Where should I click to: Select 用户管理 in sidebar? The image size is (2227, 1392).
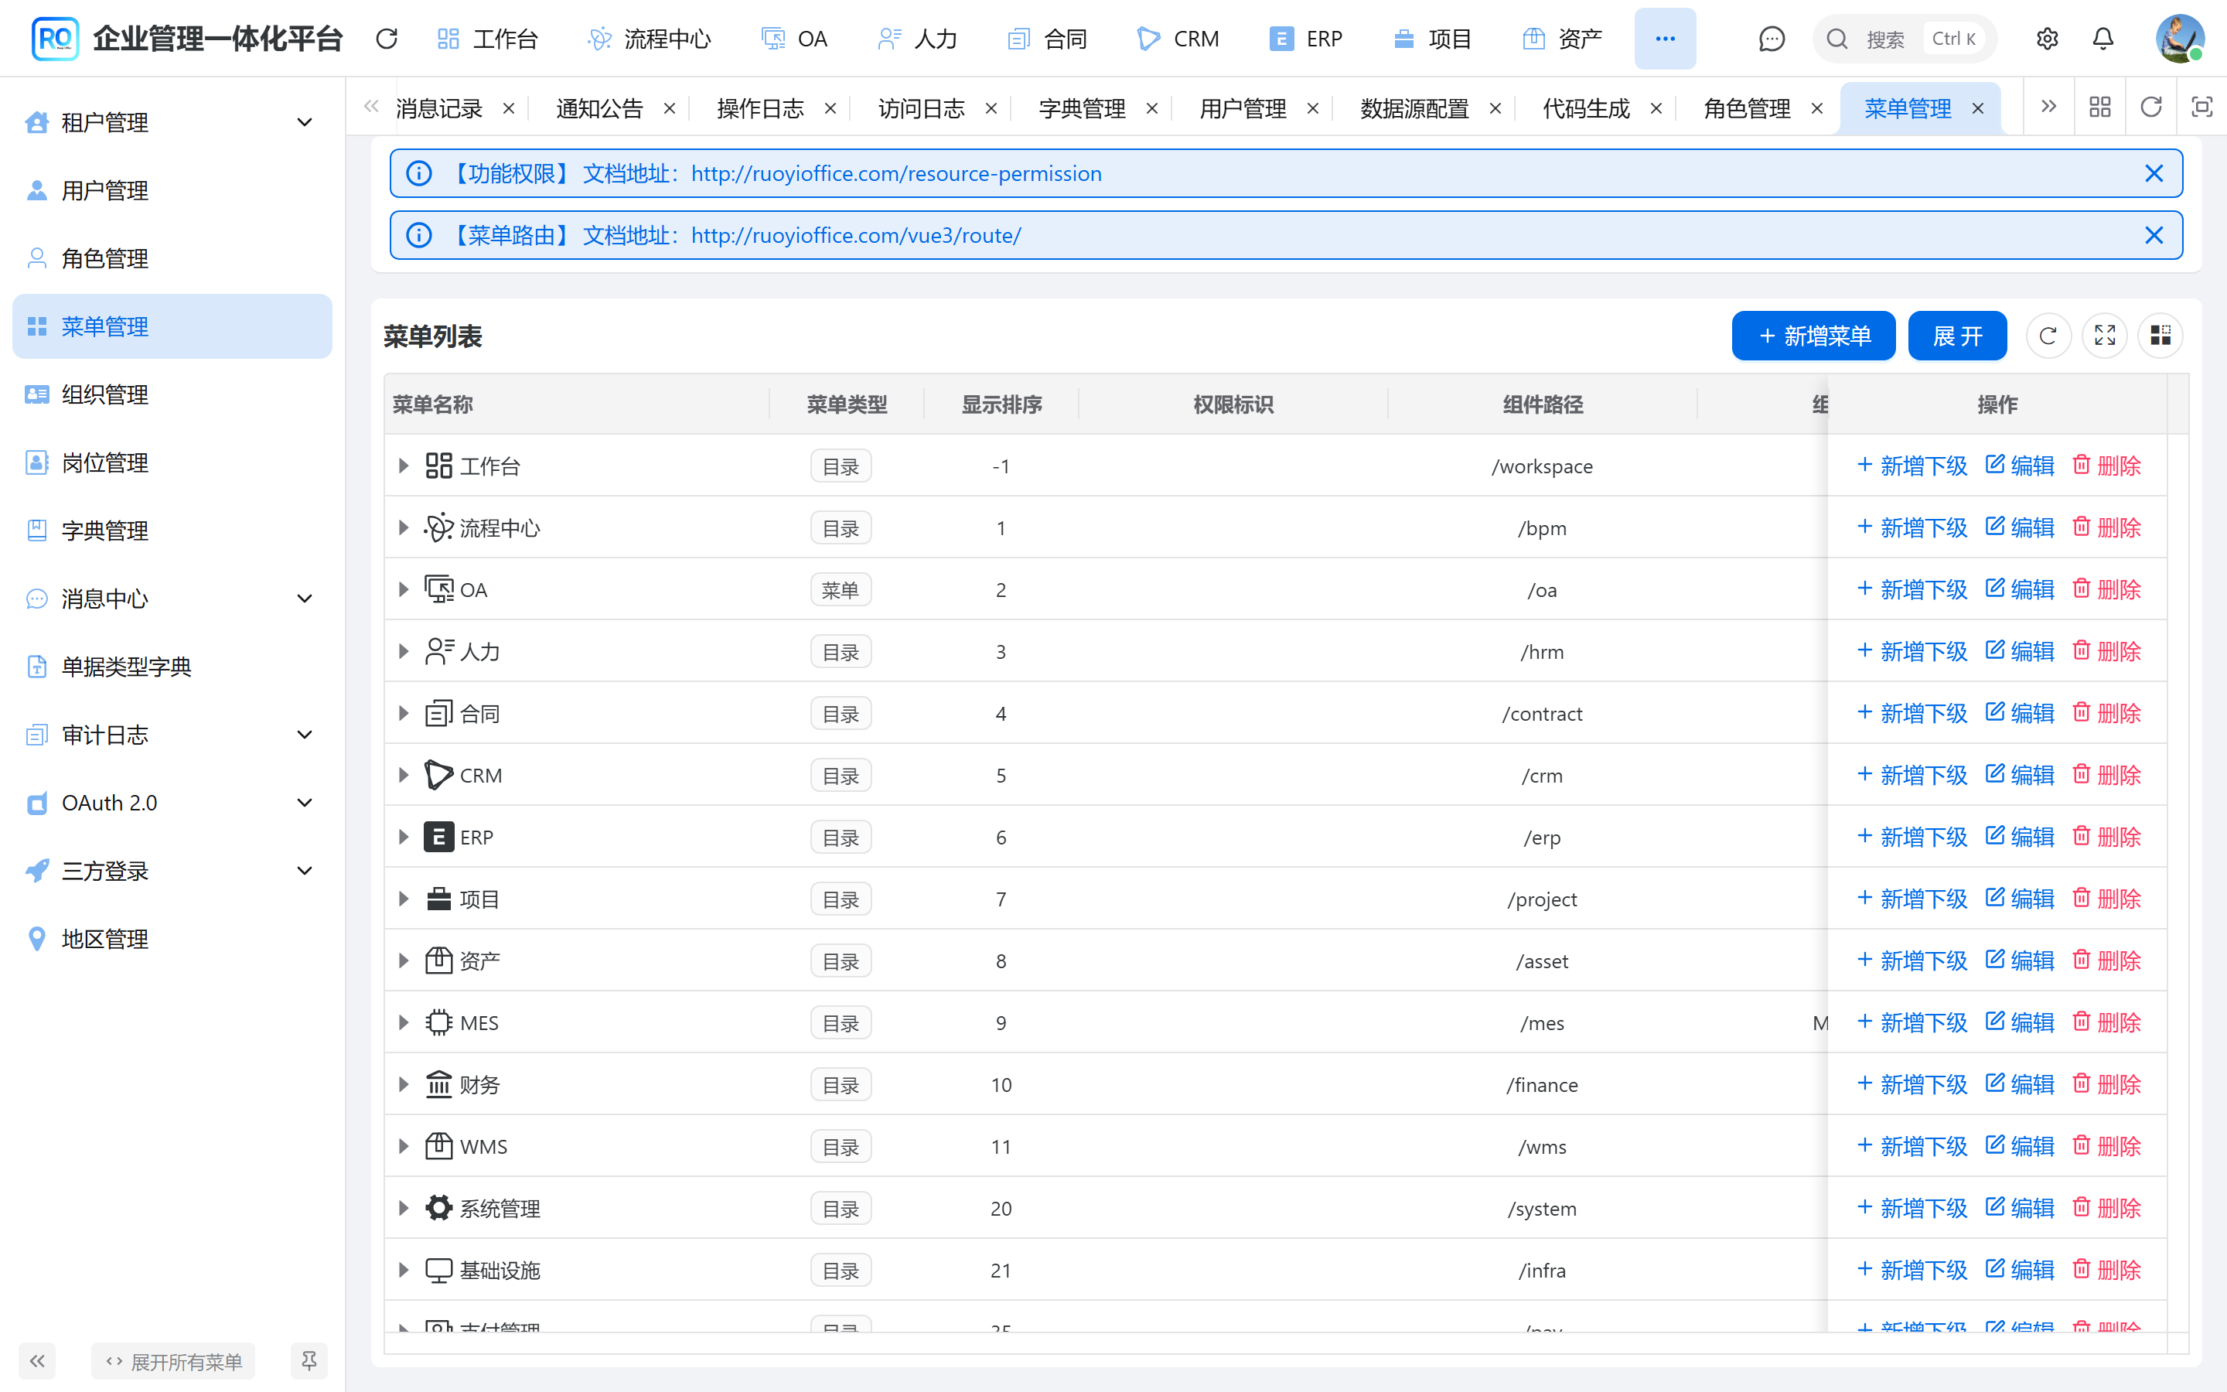(x=172, y=190)
